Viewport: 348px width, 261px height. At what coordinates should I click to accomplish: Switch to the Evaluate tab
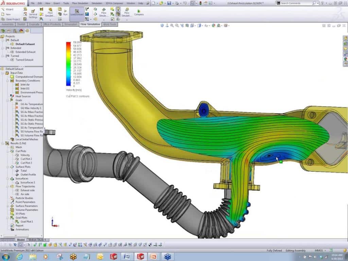(34, 24)
